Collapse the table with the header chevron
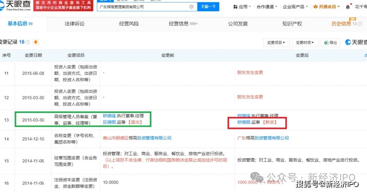Viewport: 367px width, 192px height. pos(365,55)
